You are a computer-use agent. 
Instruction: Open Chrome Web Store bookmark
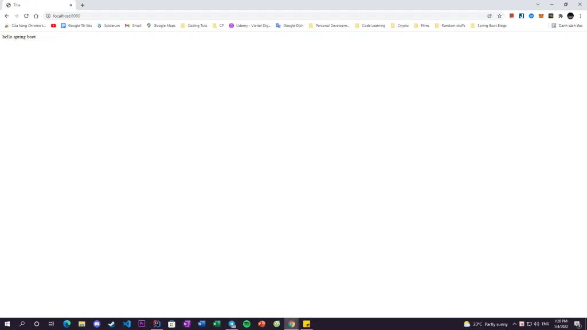pos(25,25)
